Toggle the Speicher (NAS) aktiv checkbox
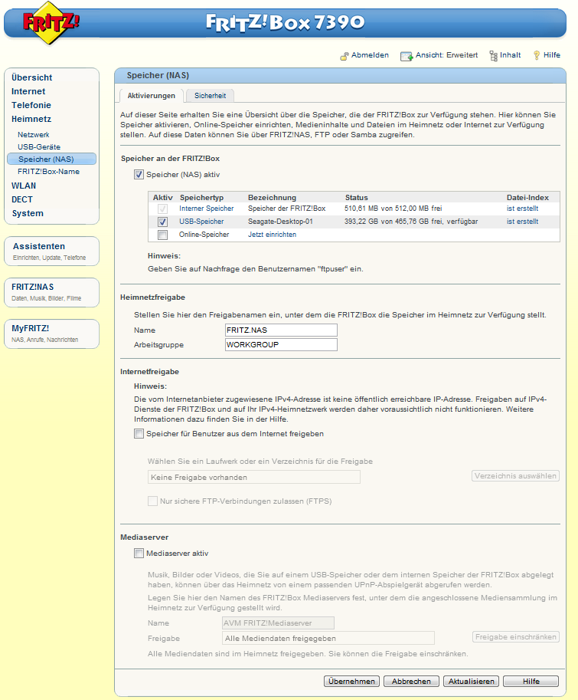This screenshot has height=700, width=578. [139, 175]
